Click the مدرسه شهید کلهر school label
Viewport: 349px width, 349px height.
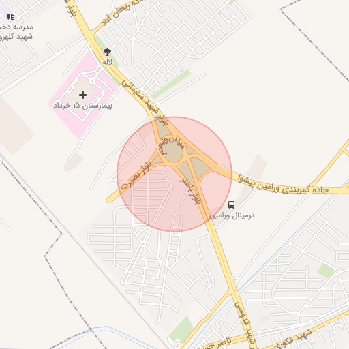[x=16, y=32]
